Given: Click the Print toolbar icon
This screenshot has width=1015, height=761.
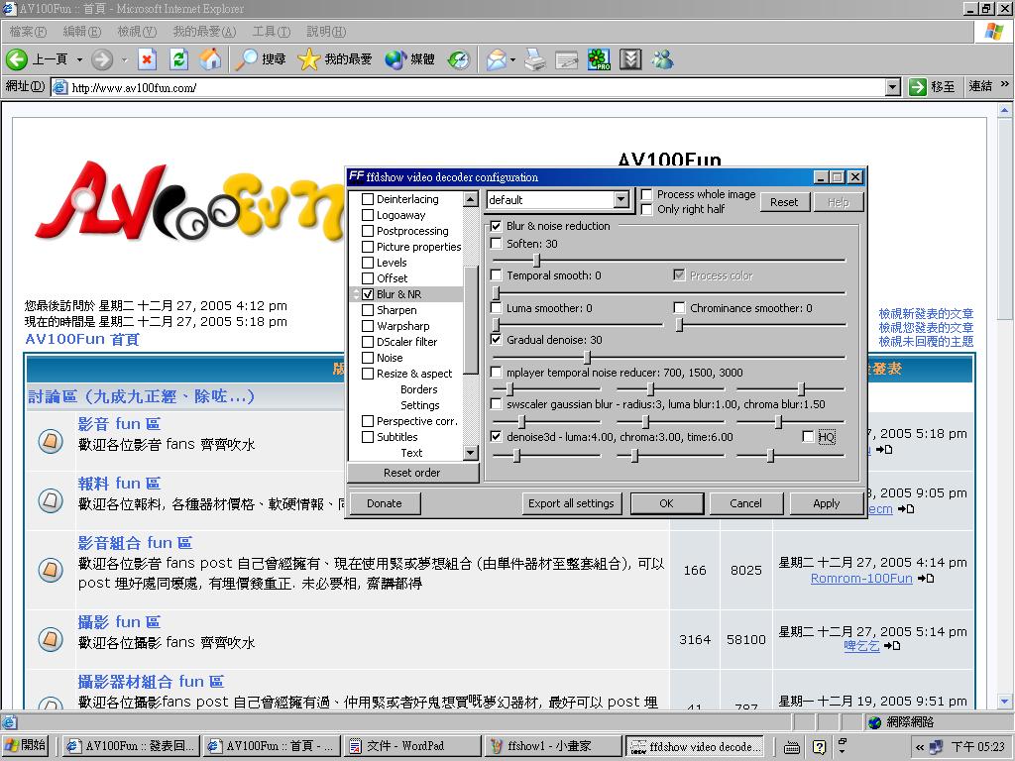Looking at the screenshot, I should click(534, 59).
